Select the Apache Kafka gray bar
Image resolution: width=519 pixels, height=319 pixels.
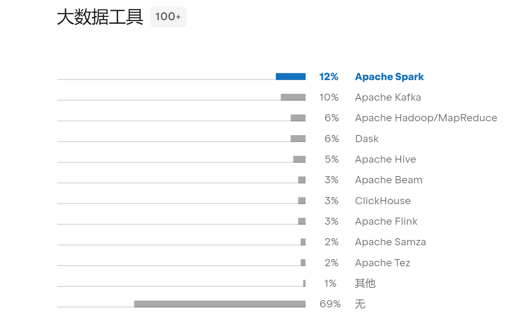(293, 97)
